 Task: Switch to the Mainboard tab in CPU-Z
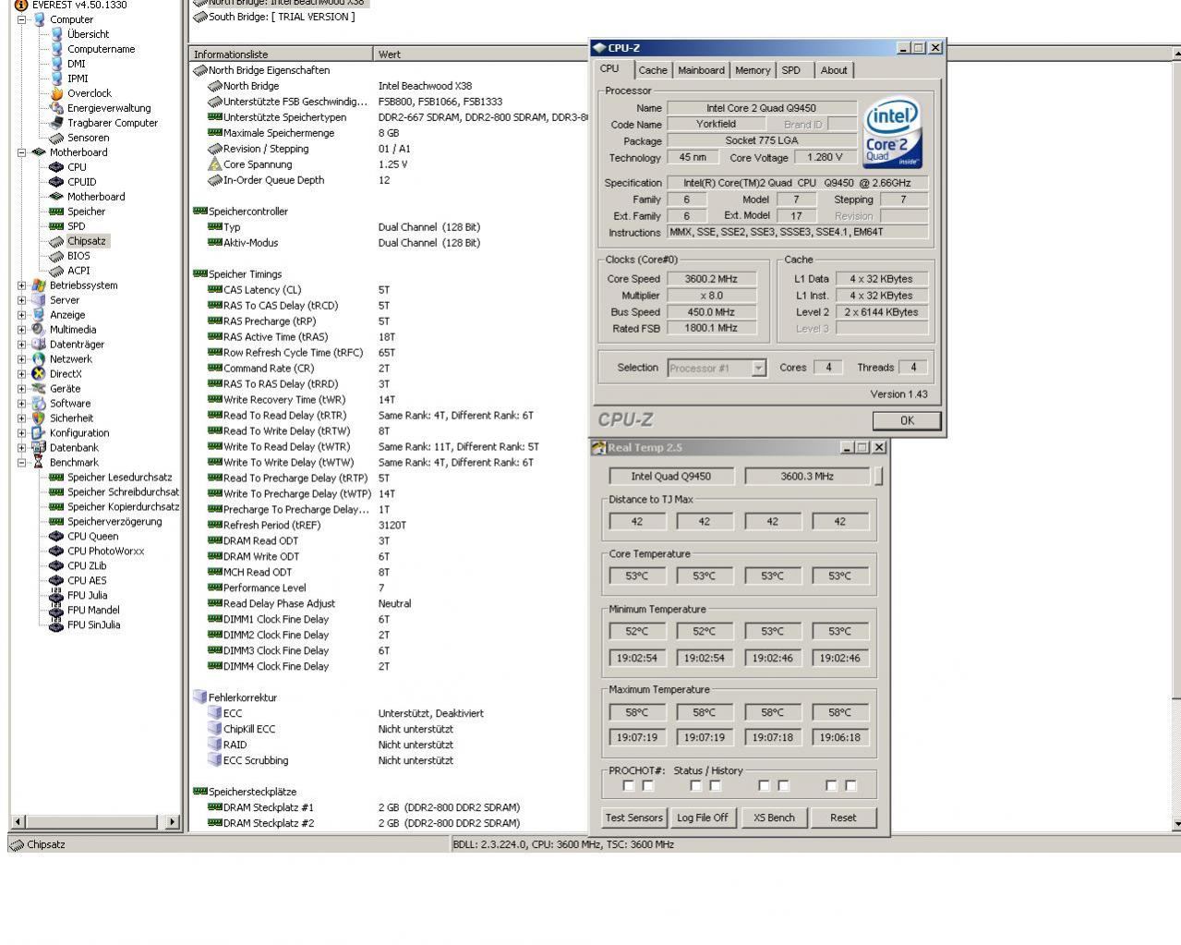pos(702,70)
